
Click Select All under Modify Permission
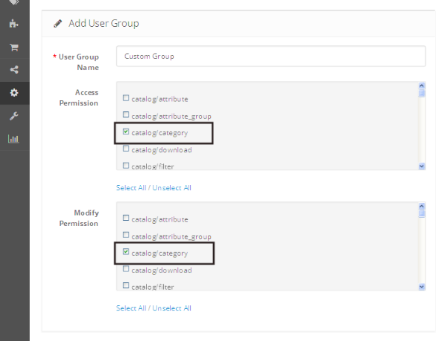131,308
